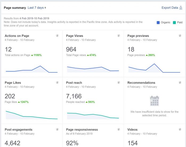Image resolution: width=186 pixels, height=147 pixels.
Task: Select the Videos card title
Action: click(x=132, y=130)
